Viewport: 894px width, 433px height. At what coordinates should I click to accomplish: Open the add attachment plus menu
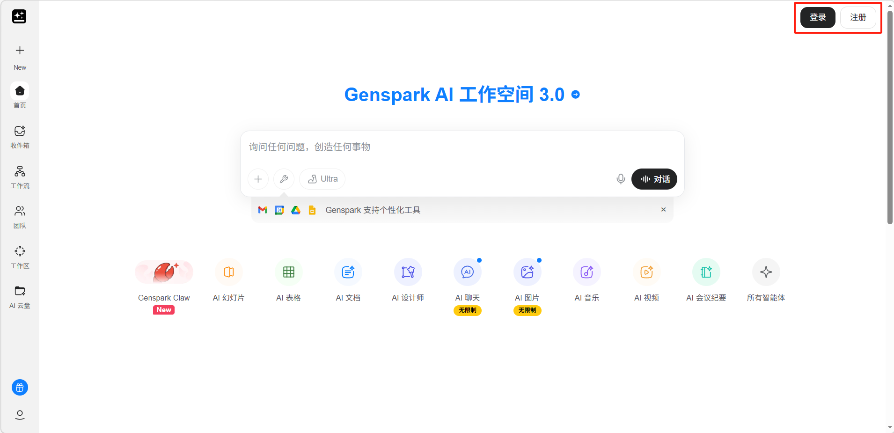coord(258,179)
